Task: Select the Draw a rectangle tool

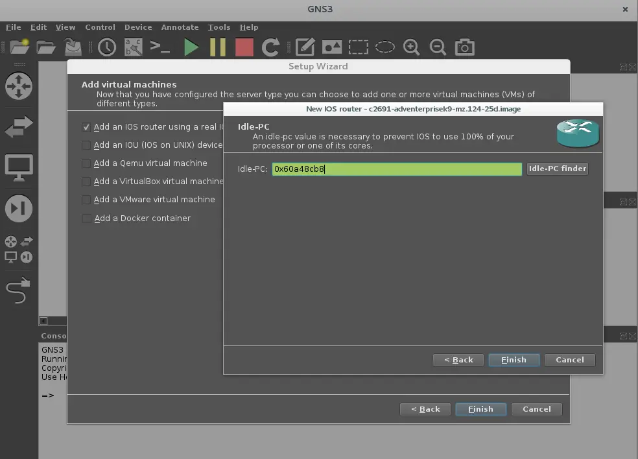Action: tap(359, 47)
